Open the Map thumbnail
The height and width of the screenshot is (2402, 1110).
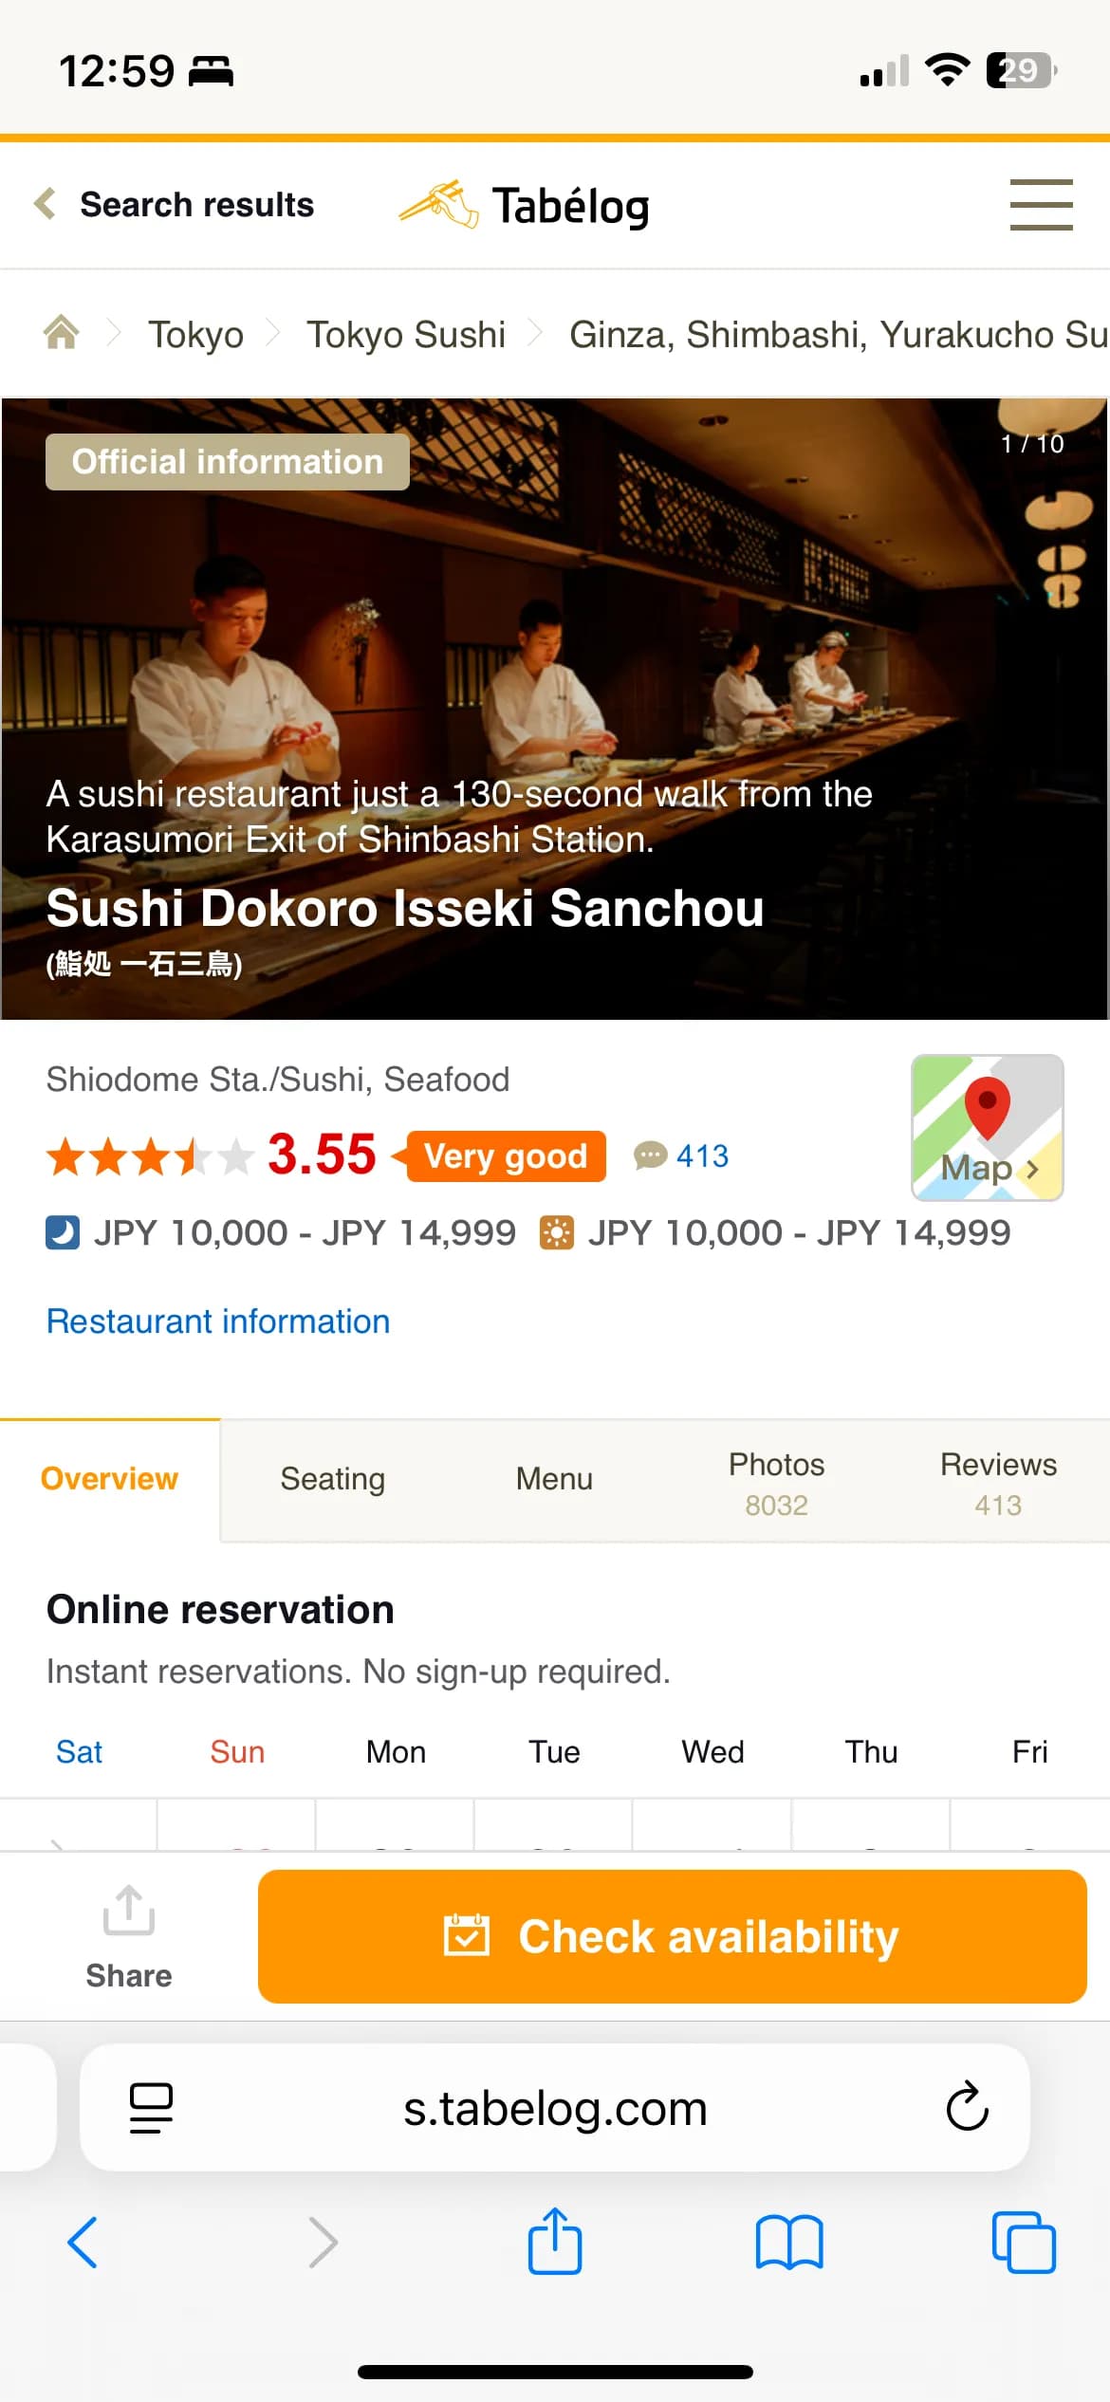point(987,1127)
